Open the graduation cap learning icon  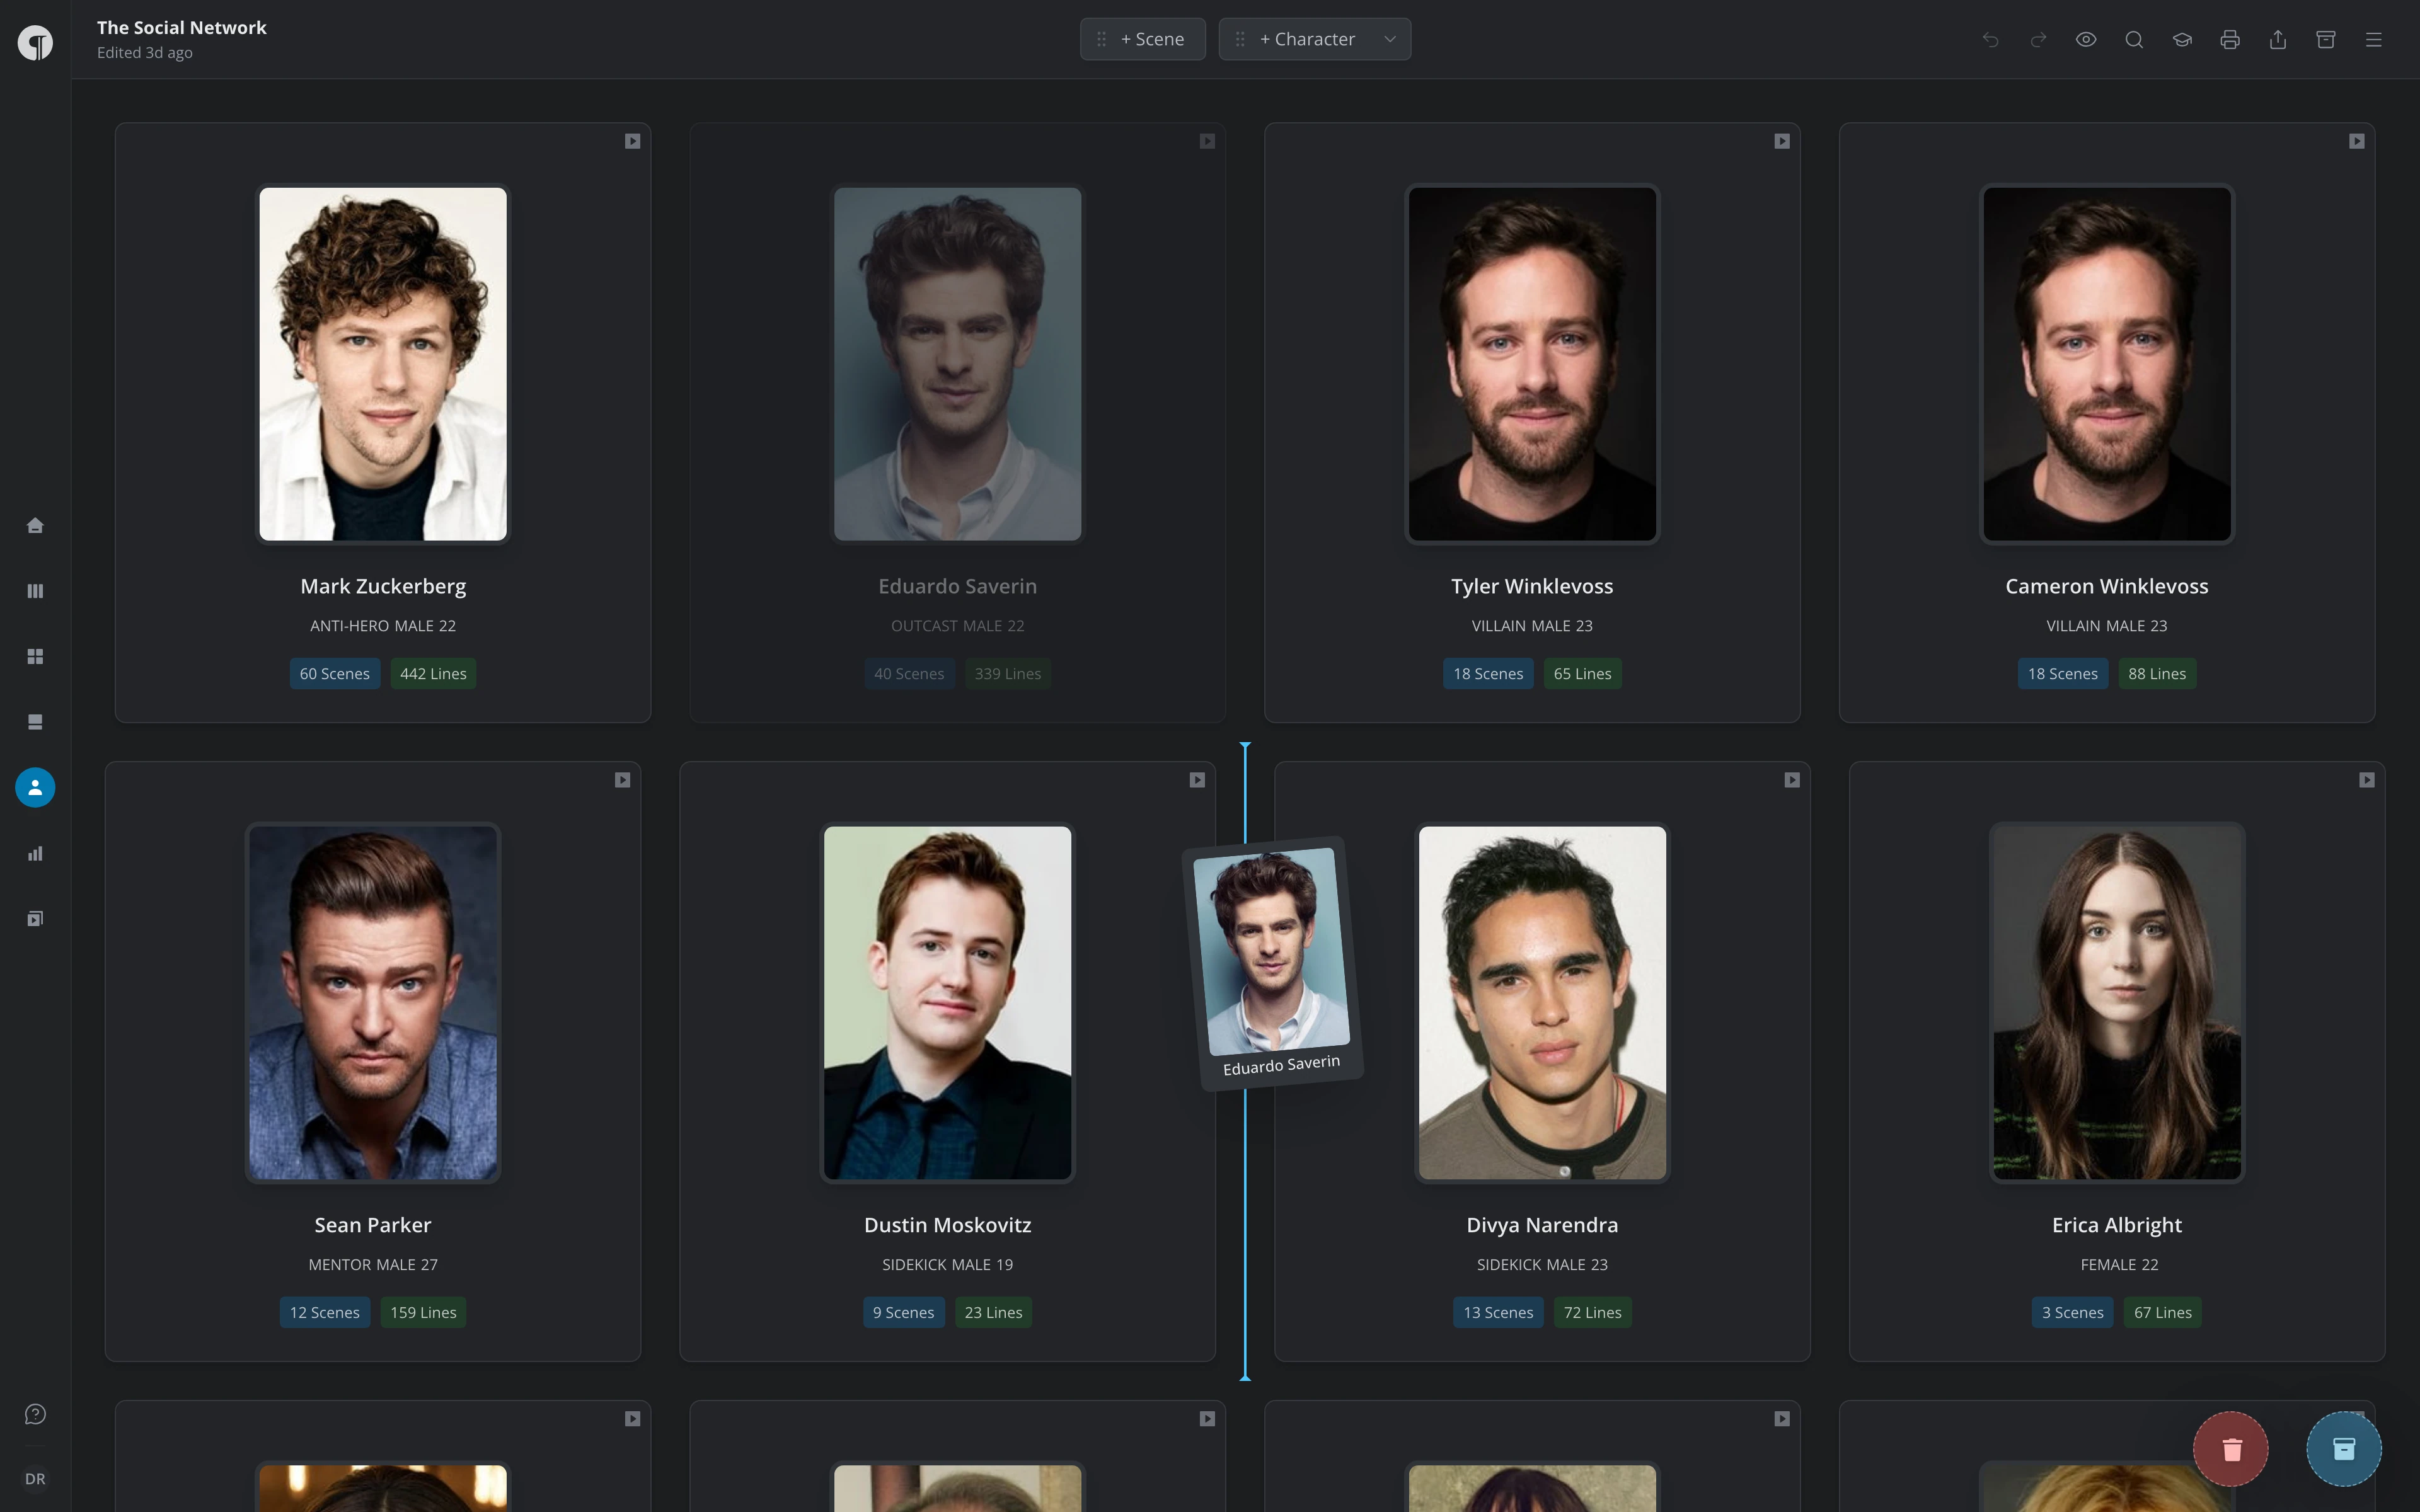tap(2182, 39)
